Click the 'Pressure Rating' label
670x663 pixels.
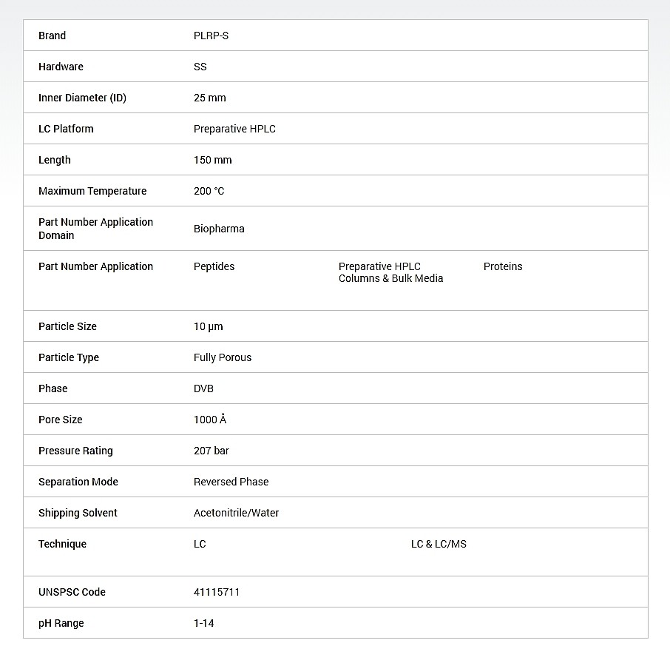point(75,451)
